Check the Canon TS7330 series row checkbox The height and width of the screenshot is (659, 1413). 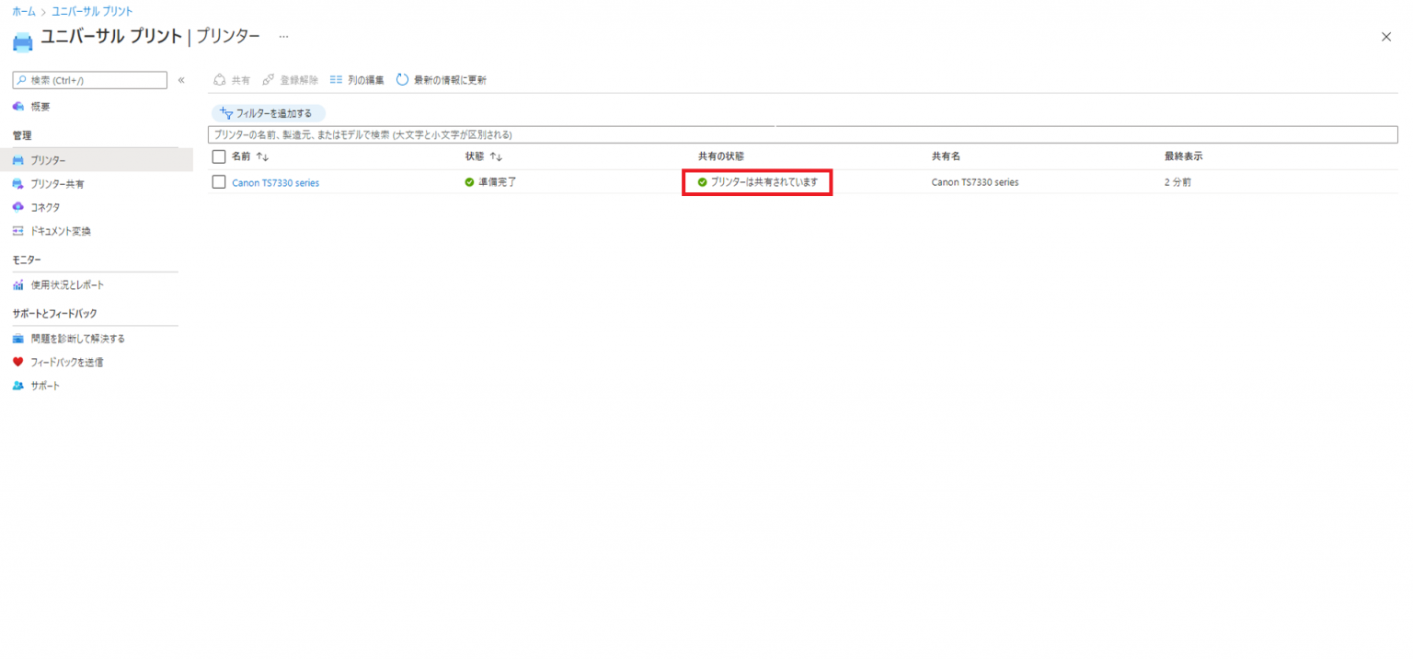click(x=218, y=181)
